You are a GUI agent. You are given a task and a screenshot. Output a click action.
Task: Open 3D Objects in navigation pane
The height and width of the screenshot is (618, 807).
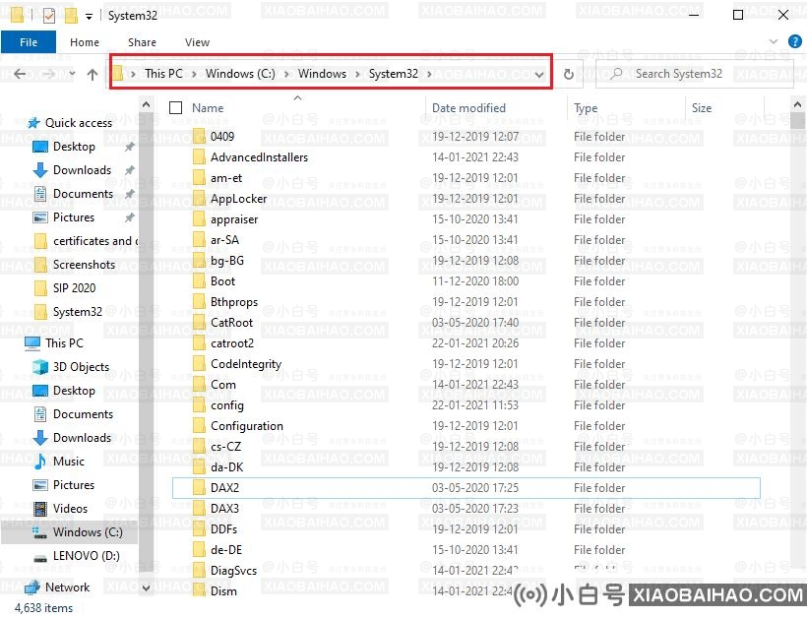coord(81,367)
